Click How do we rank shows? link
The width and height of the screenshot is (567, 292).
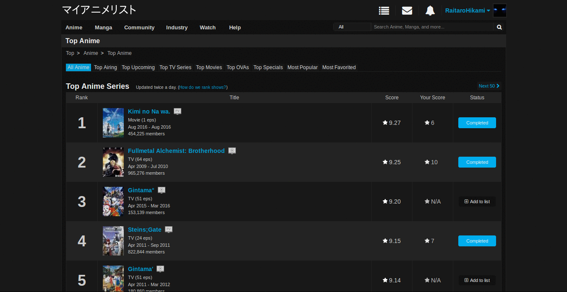tap(203, 87)
